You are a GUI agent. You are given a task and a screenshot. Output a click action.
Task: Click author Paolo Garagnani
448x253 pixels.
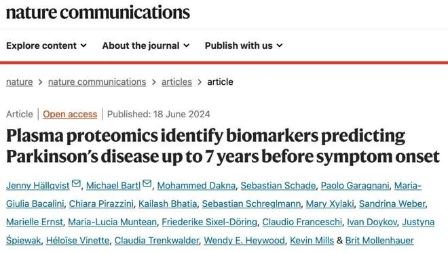coord(355,186)
